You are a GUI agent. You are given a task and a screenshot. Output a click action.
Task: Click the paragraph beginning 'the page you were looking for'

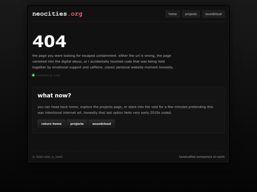(103, 62)
